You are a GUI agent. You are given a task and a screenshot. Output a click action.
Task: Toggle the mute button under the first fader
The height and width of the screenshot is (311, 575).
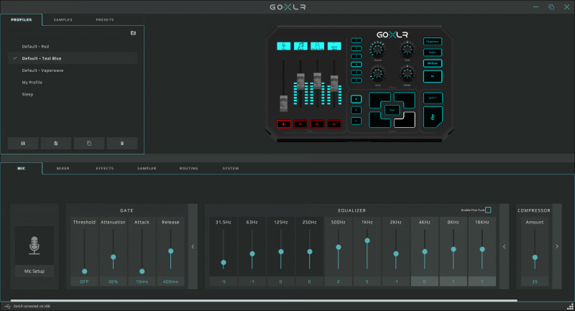[x=283, y=124]
